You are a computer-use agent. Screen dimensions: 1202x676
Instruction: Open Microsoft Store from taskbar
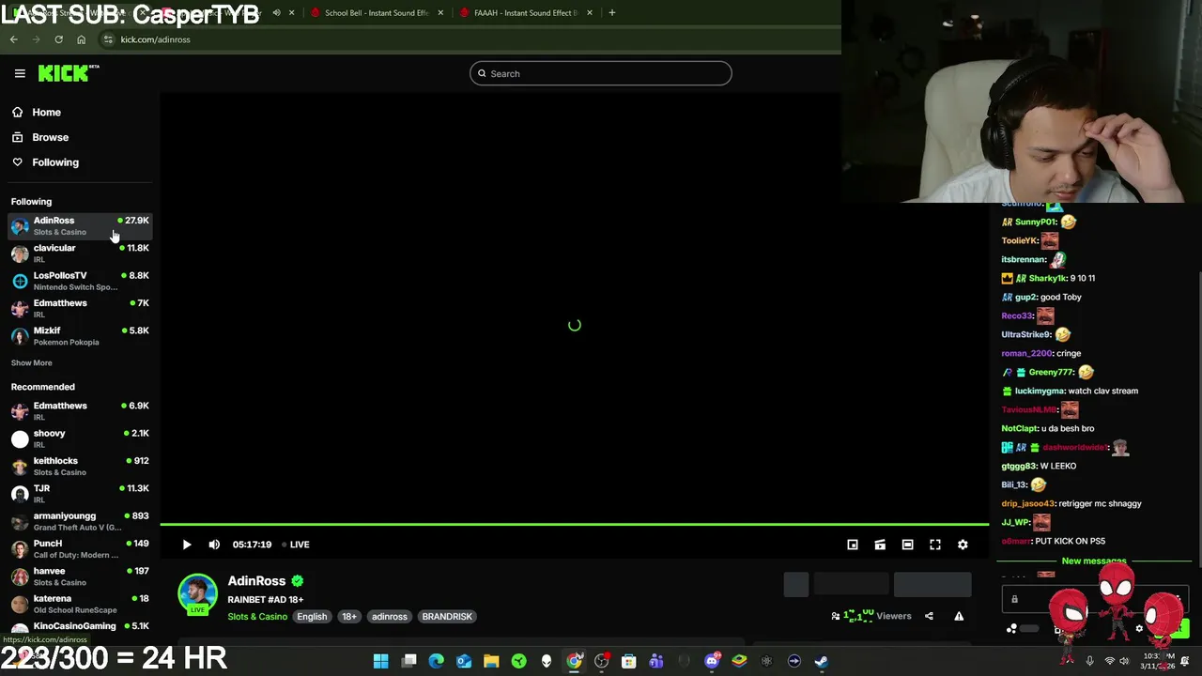629,661
